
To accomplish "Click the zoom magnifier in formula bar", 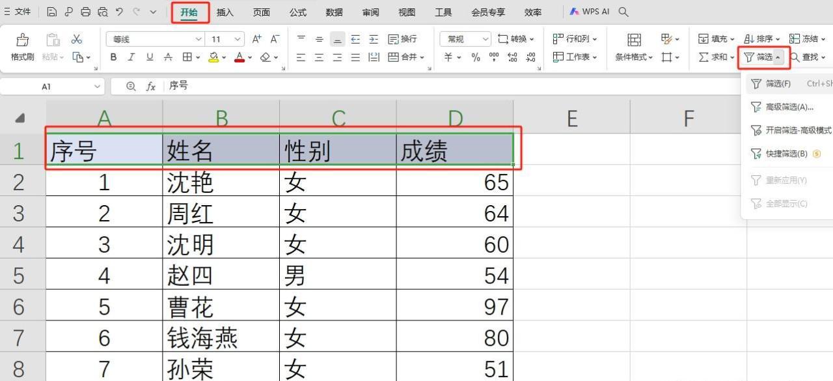I will [131, 86].
